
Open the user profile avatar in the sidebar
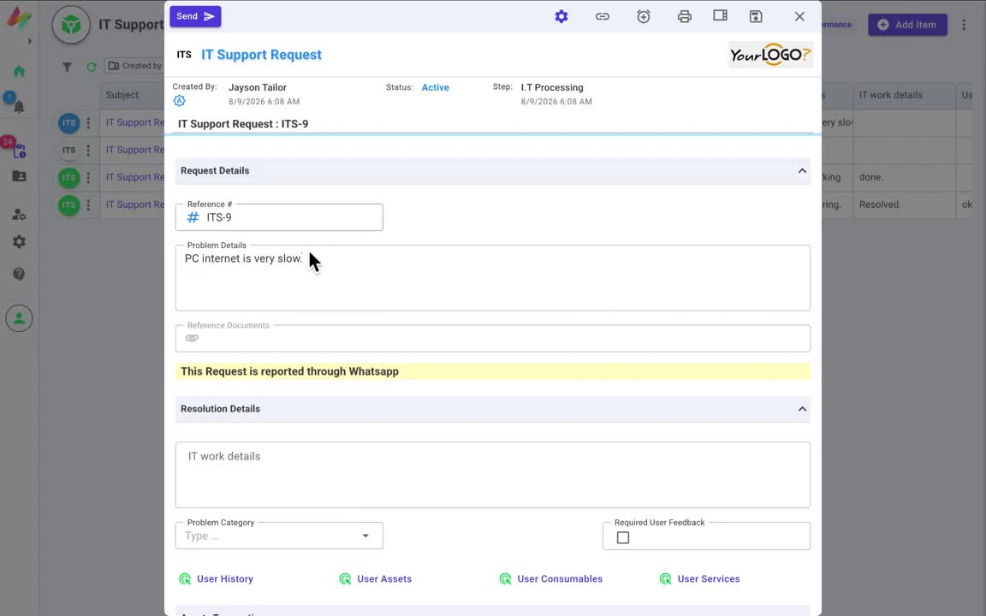[20, 318]
